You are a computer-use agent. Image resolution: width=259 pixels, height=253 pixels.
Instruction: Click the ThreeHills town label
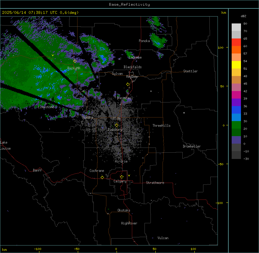point(161,126)
